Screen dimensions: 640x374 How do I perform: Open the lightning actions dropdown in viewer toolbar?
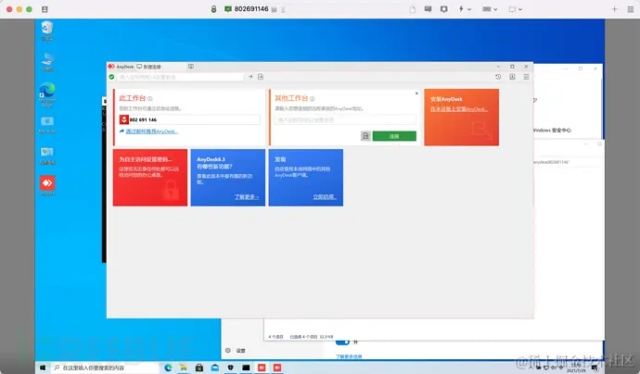coord(464,9)
